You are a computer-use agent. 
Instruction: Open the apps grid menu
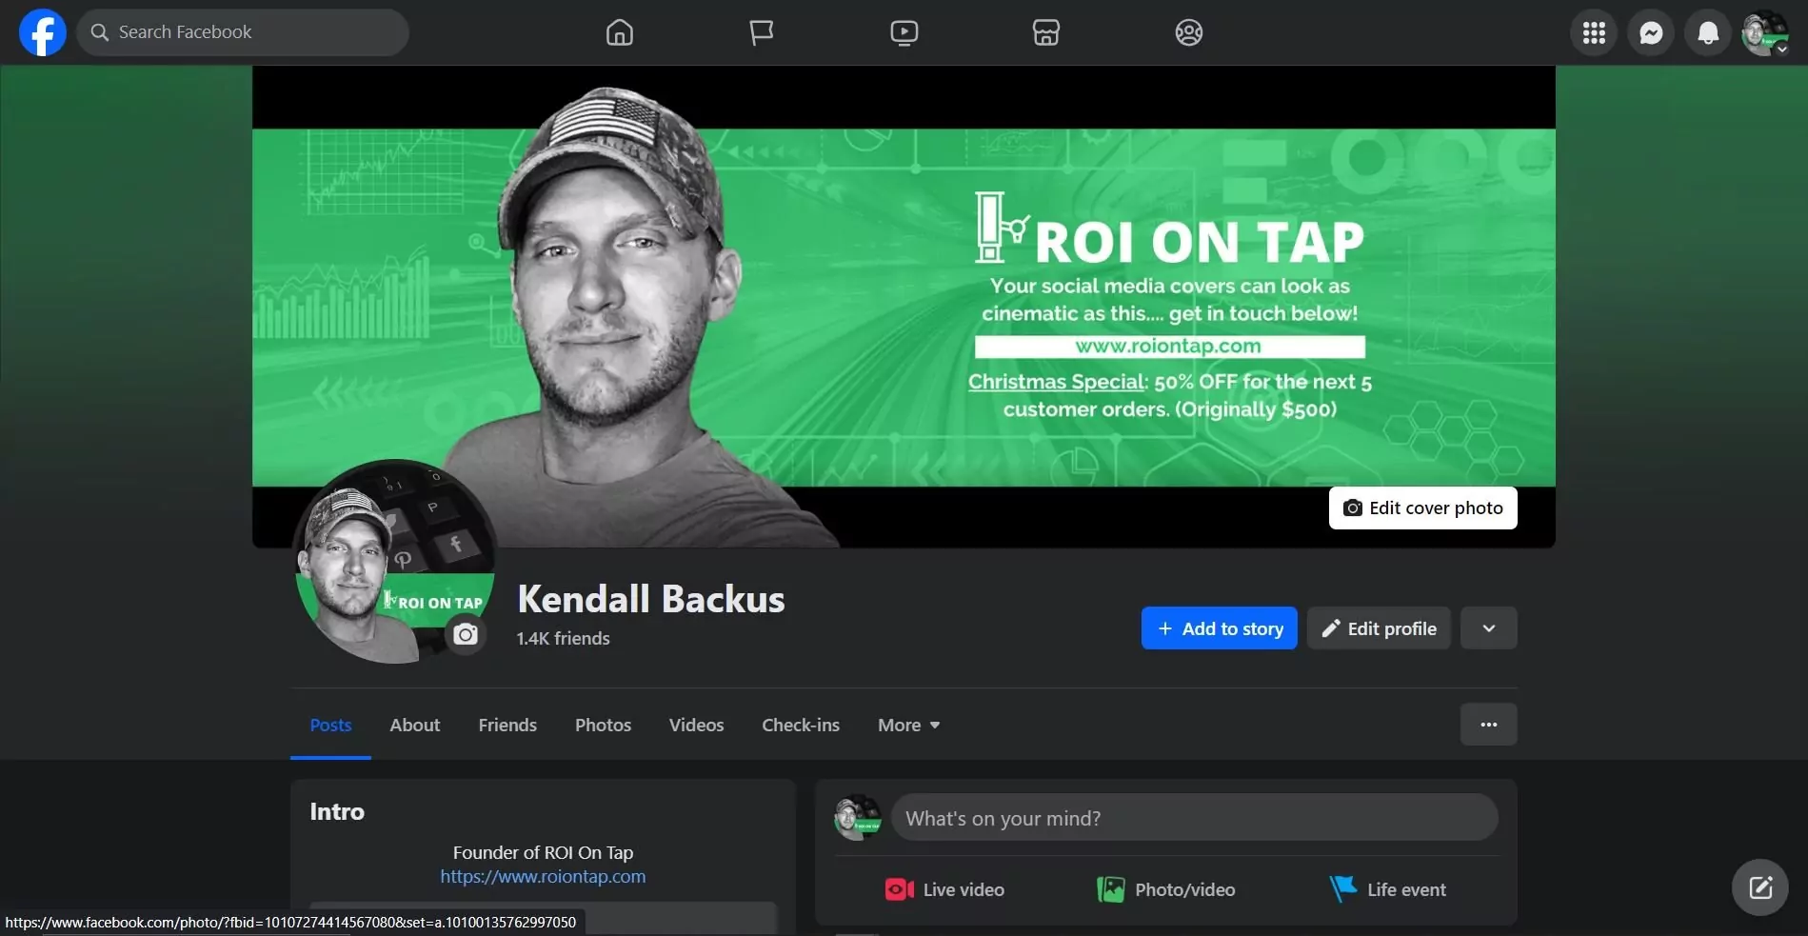point(1594,33)
